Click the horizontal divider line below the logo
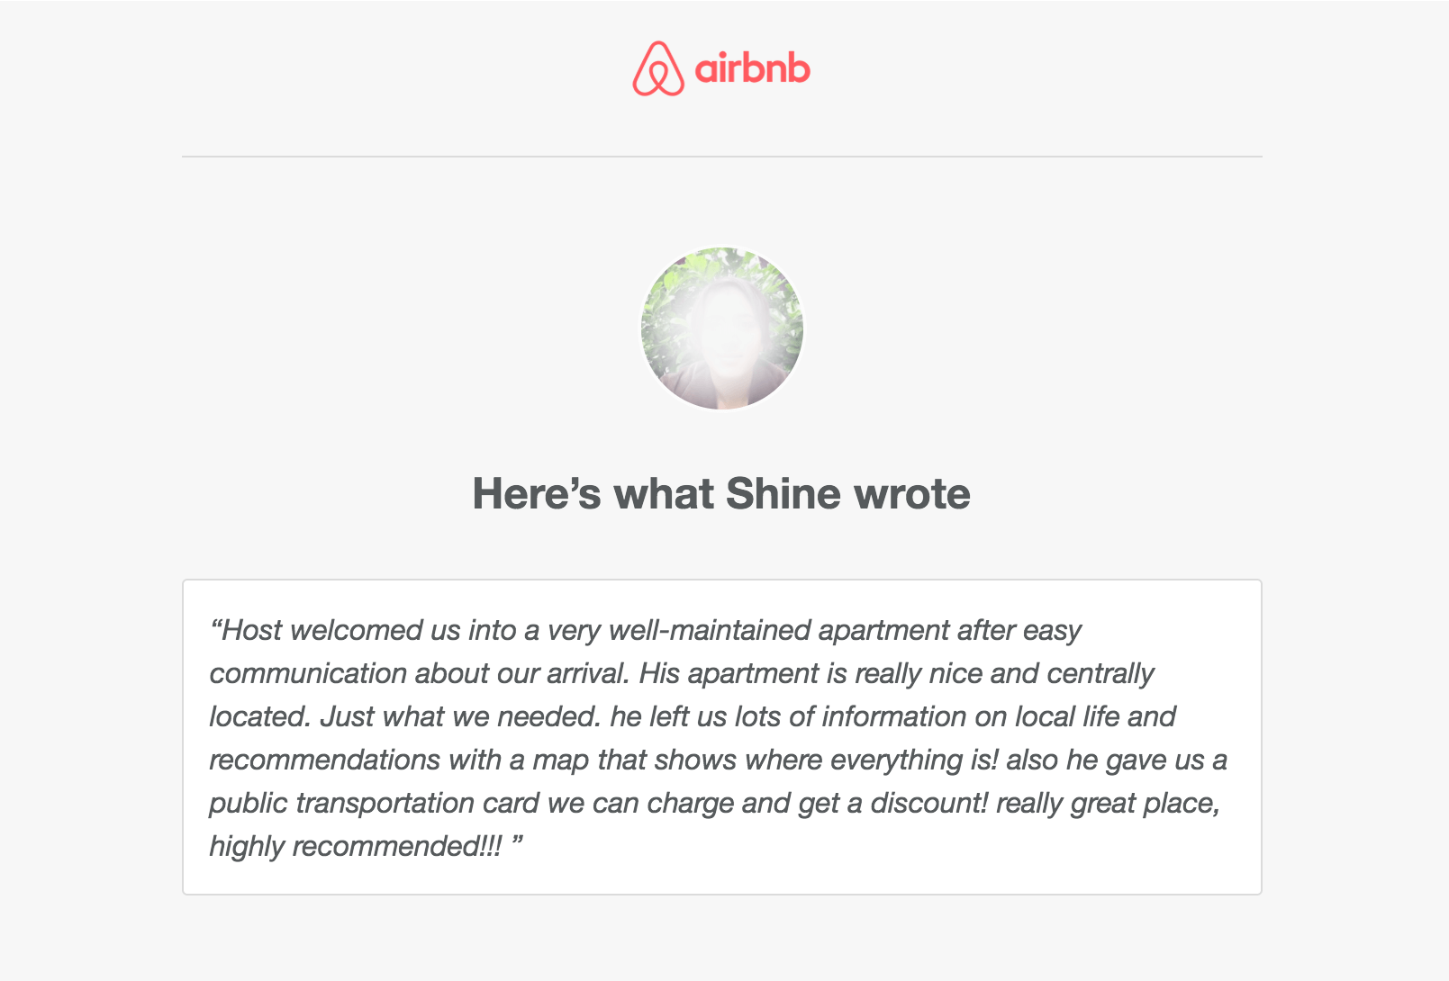 (721, 157)
